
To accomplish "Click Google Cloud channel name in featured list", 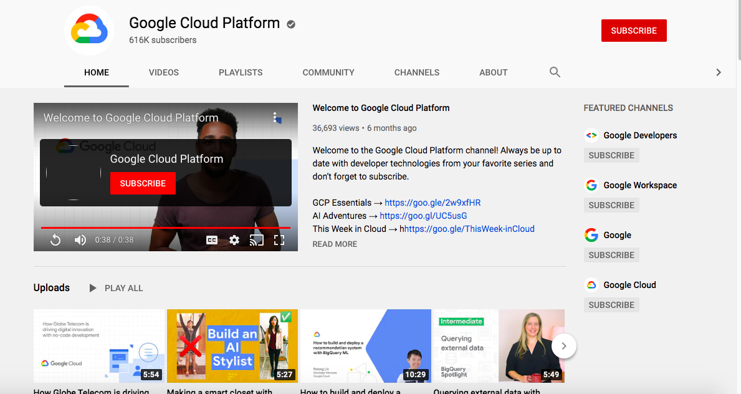I will tap(629, 285).
